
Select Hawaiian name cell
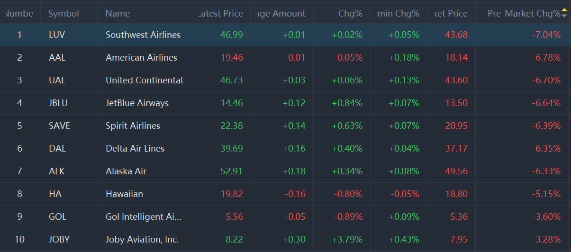124,194
